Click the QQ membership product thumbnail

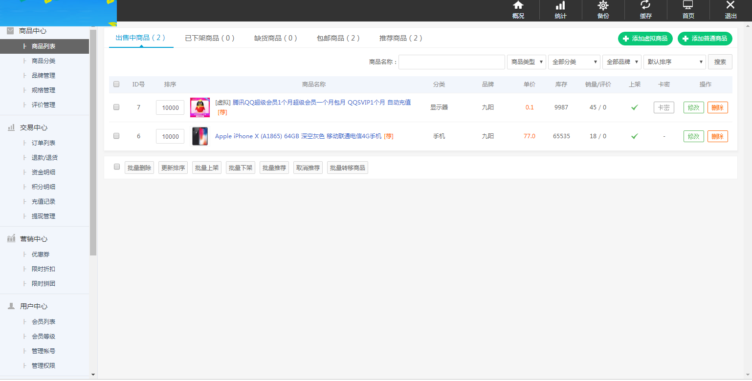click(199, 107)
